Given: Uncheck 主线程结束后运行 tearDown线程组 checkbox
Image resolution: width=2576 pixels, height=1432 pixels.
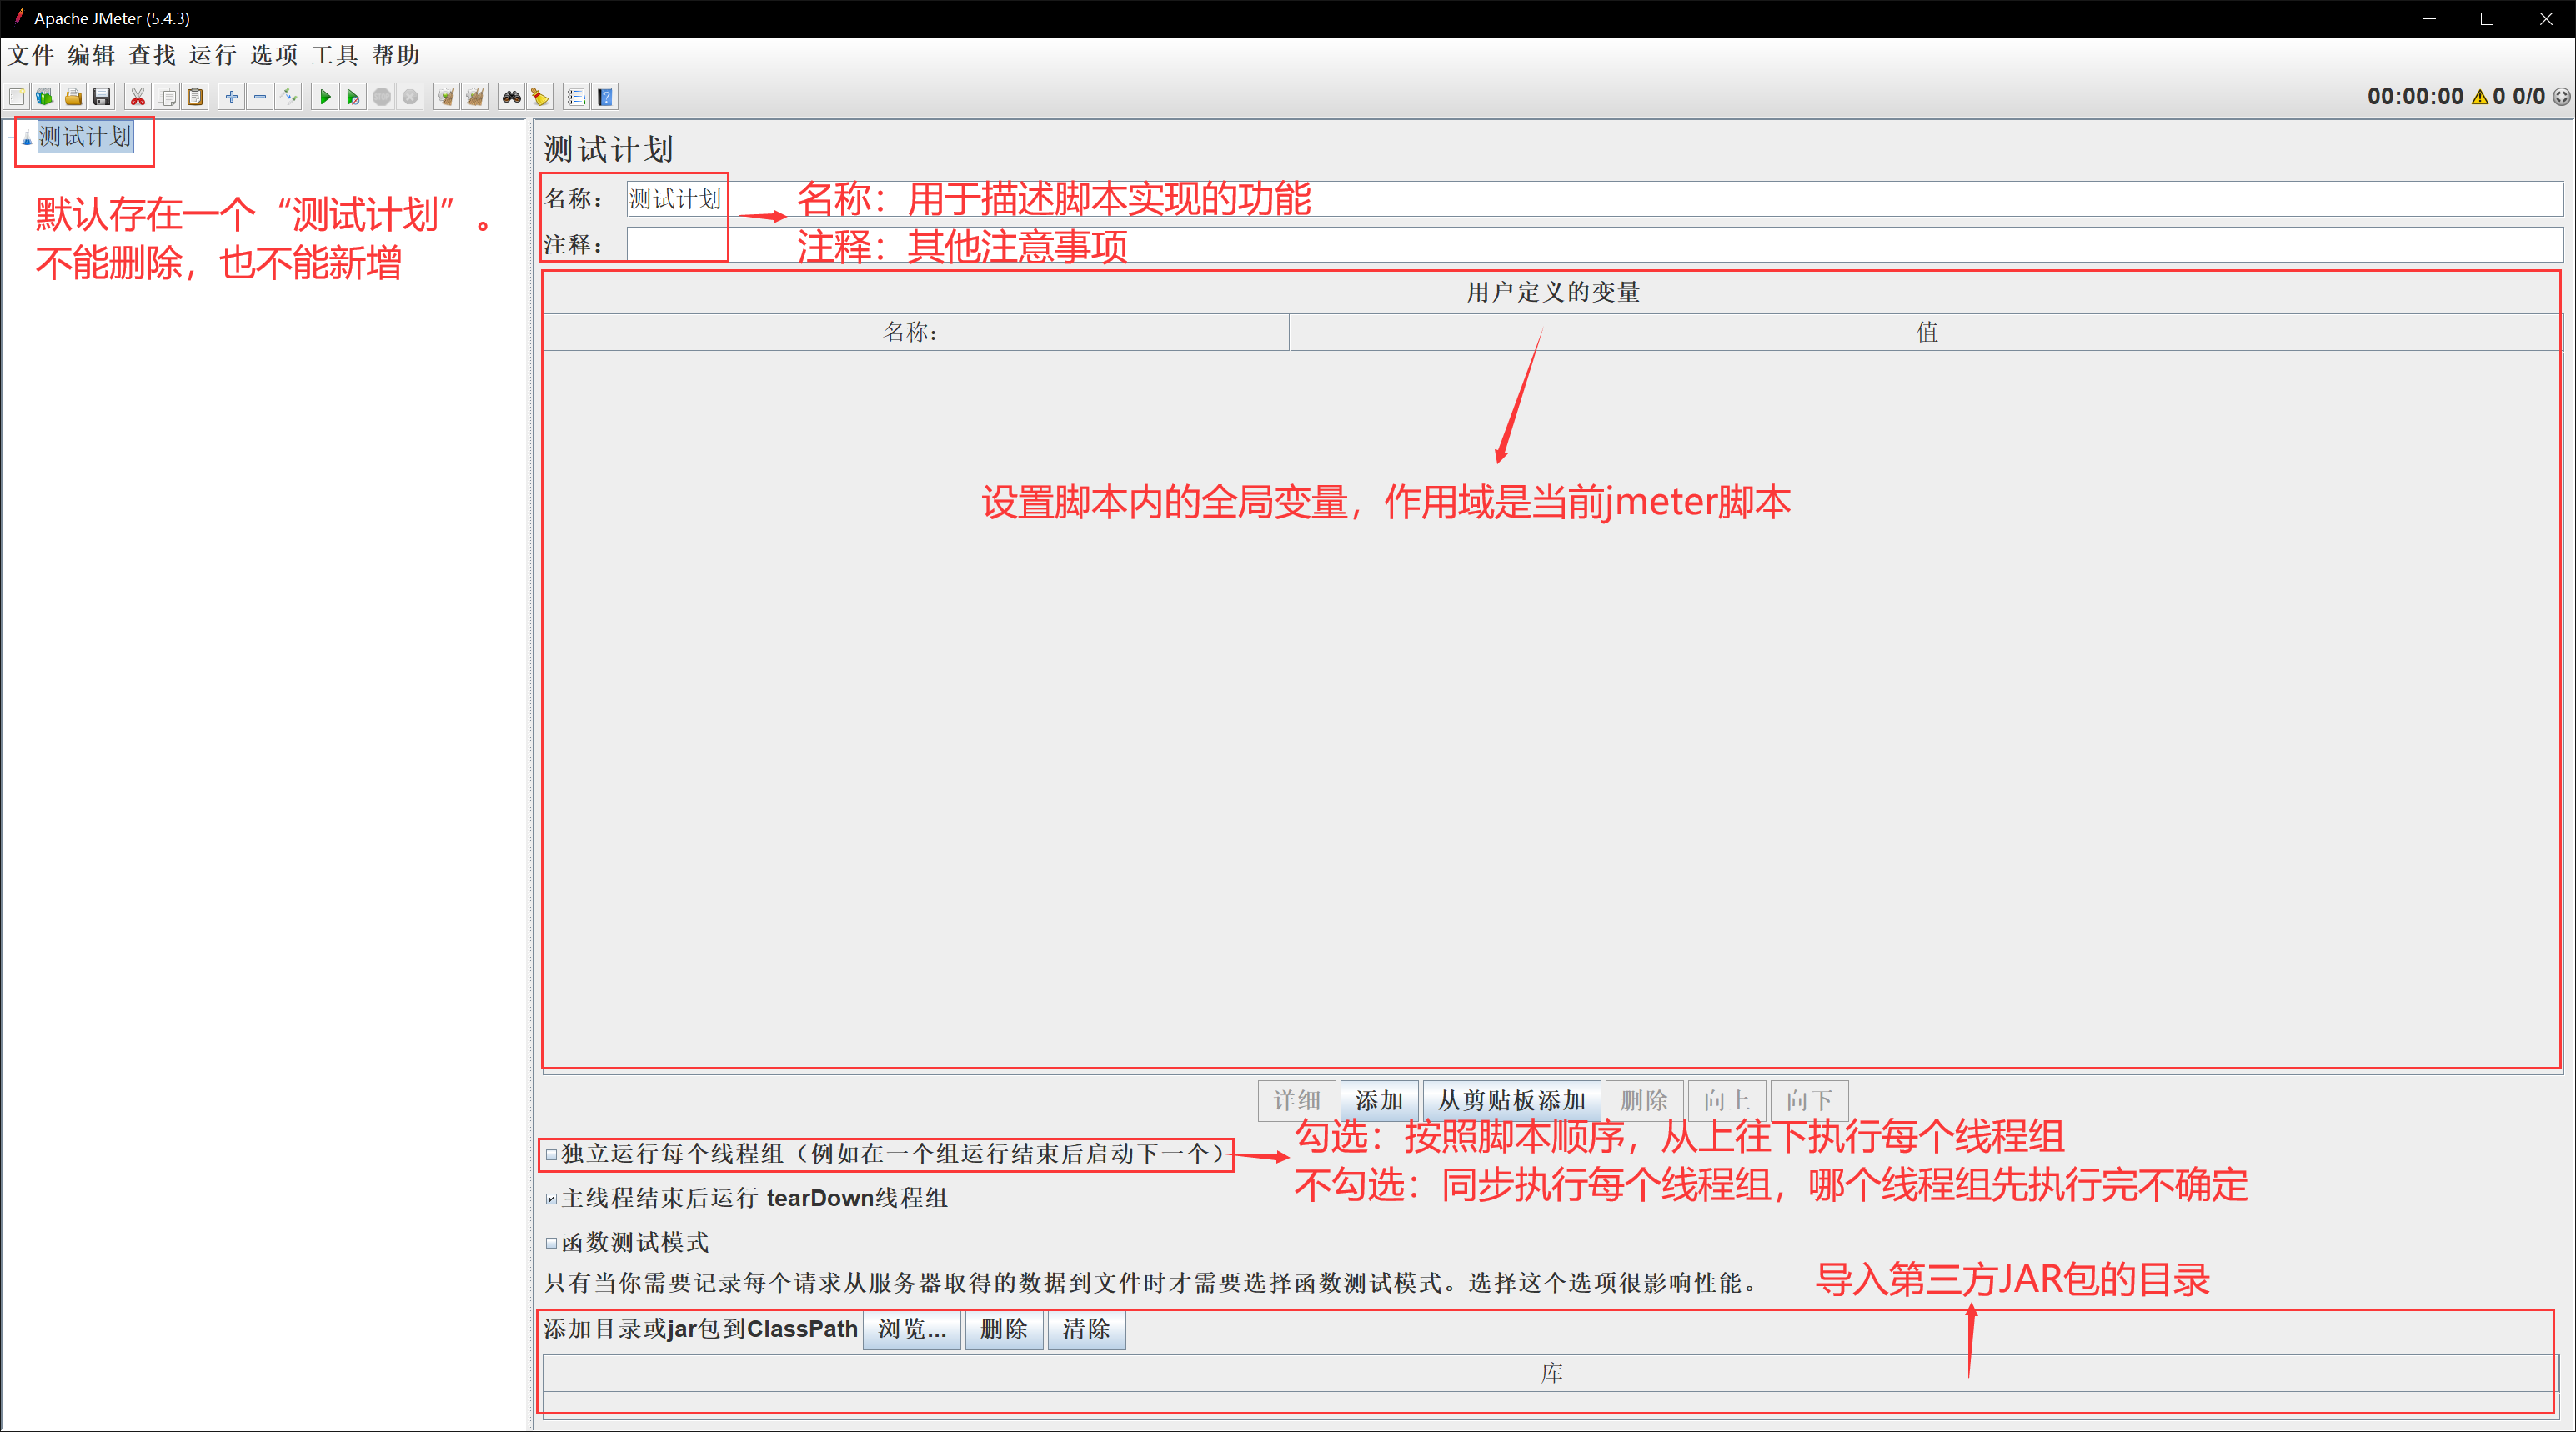Looking at the screenshot, I should tap(551, 1198).
